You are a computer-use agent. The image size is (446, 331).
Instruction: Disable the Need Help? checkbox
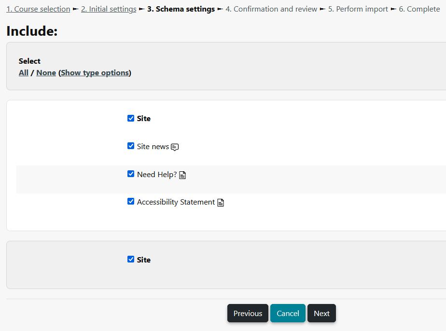click(x=131, y=173)
